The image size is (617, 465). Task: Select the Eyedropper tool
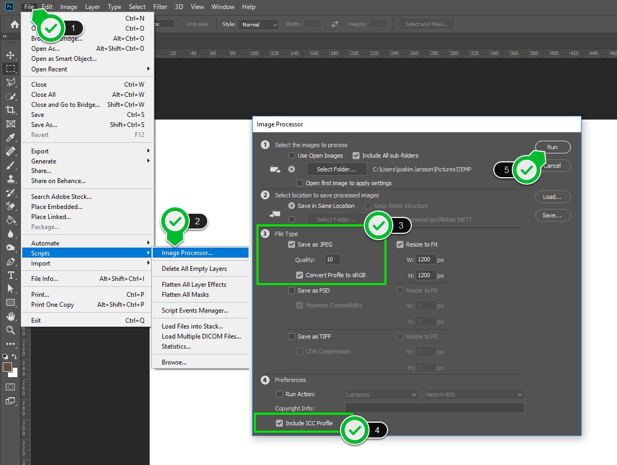(11, 138)
